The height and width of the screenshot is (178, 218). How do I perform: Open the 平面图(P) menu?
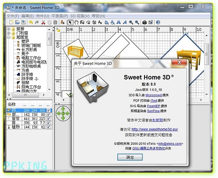60,16
